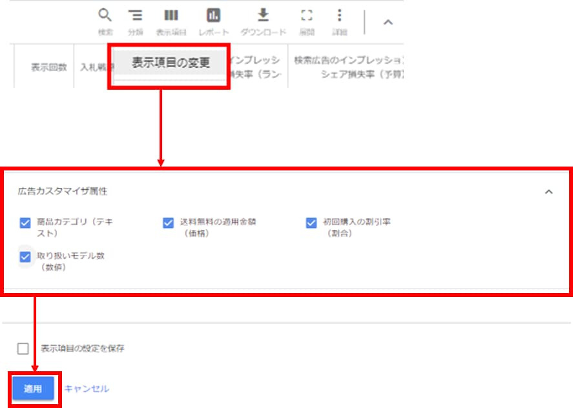
Task: Open the reports (レポート) icon
Action: (213, 16)
